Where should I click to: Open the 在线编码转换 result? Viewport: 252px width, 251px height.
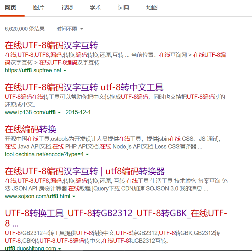[x=31, y=129]
